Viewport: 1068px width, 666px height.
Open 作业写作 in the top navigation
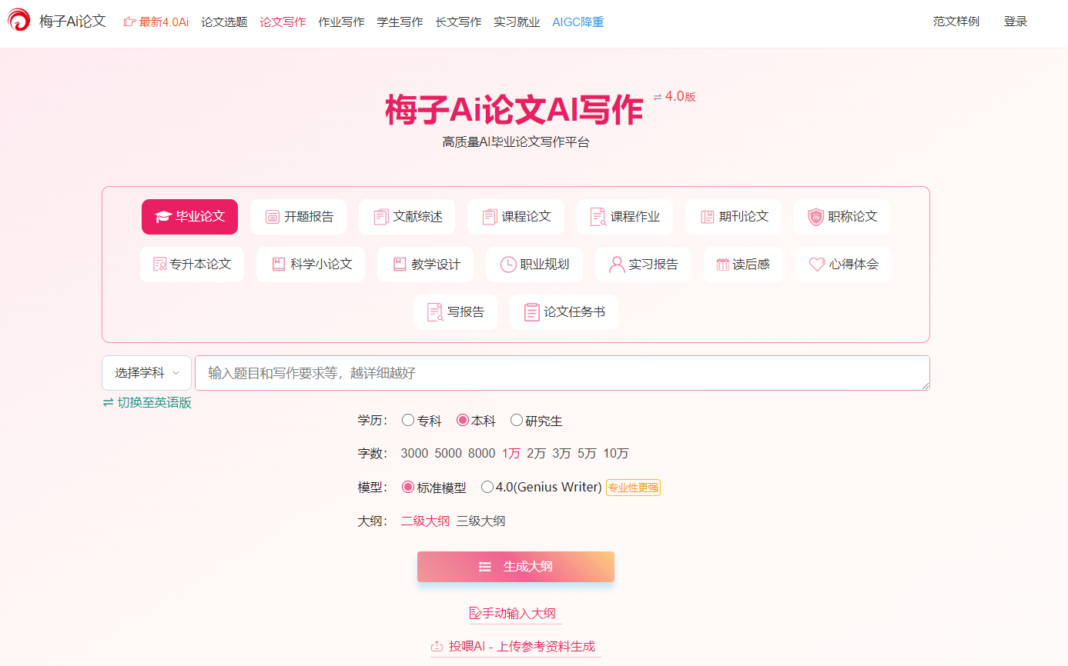pyautogui.click(x=341, y=22)
